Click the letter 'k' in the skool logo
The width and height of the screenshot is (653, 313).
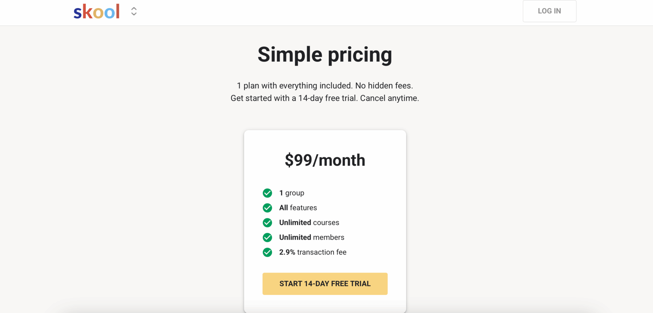(87, 11)
